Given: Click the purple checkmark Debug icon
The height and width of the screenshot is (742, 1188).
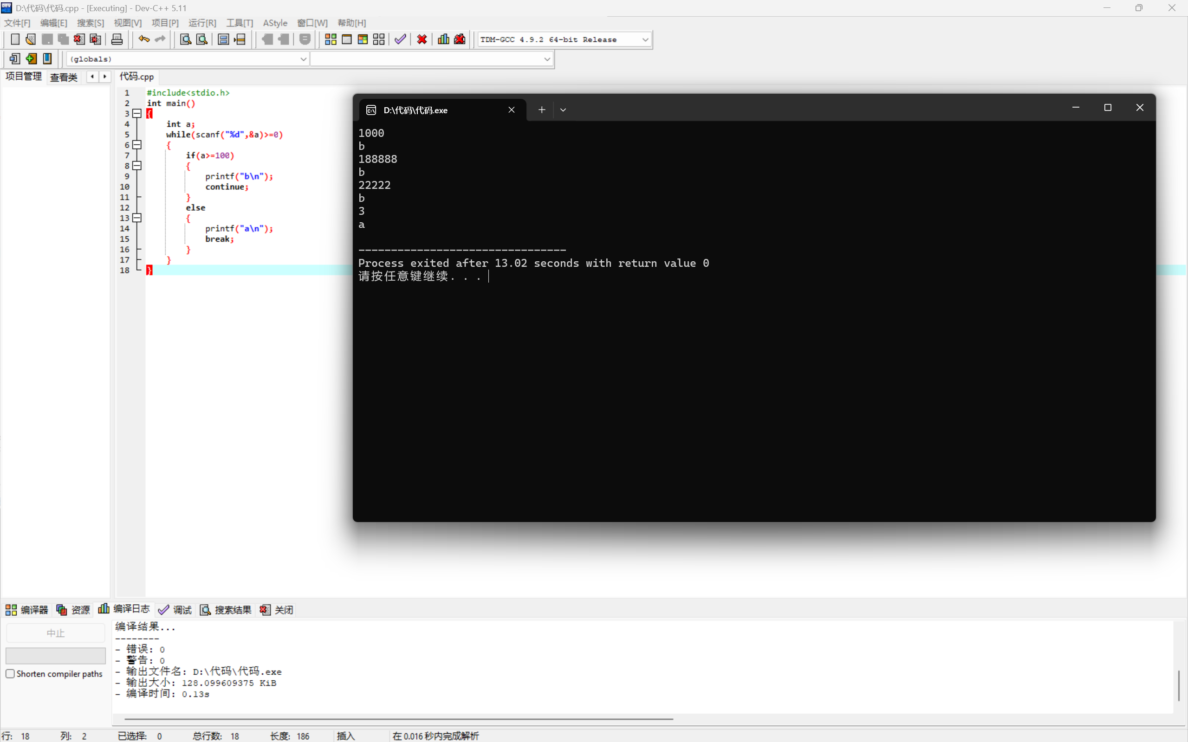Looking at the screenshot, I should click(400, 39).
